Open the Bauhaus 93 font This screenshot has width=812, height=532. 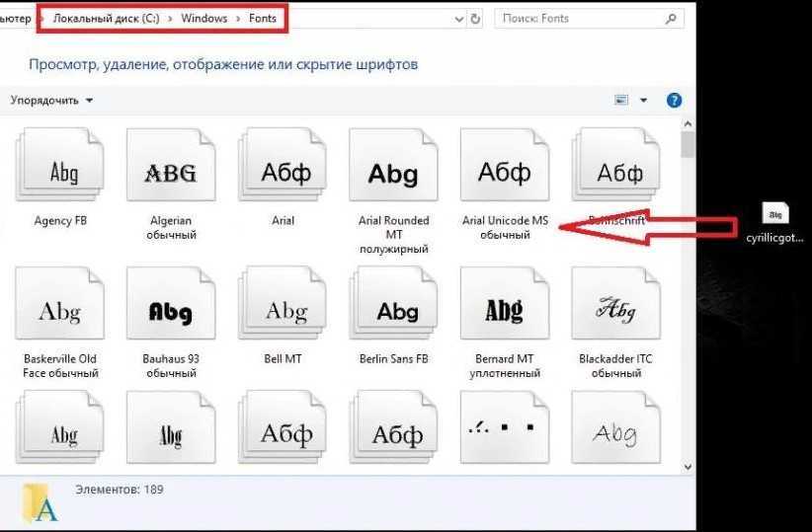171,312
